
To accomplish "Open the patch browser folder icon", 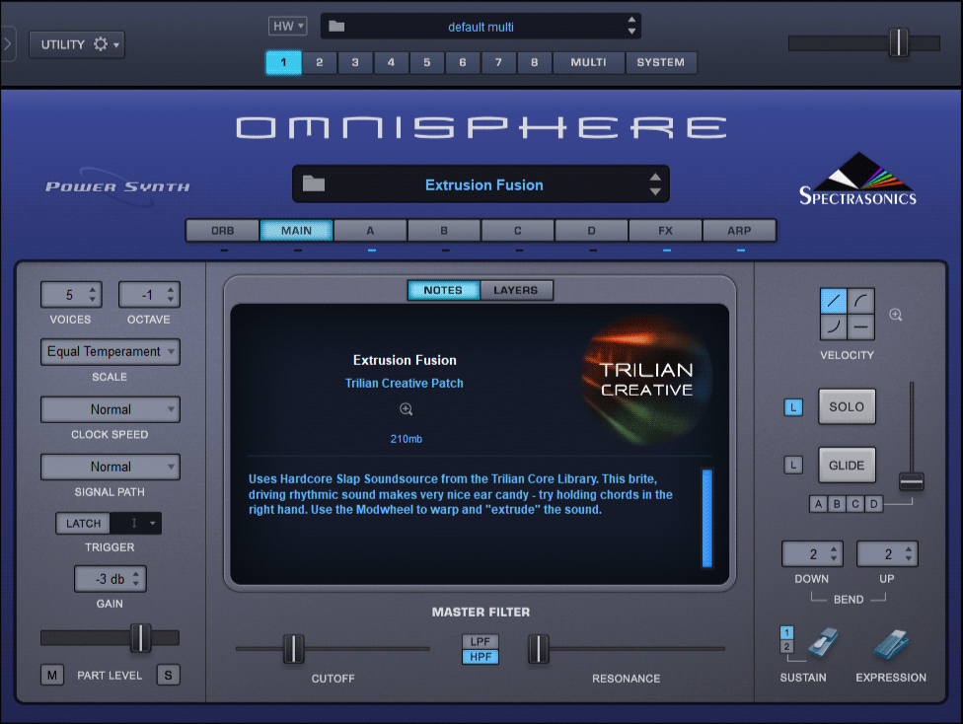I will pos(314,183).
